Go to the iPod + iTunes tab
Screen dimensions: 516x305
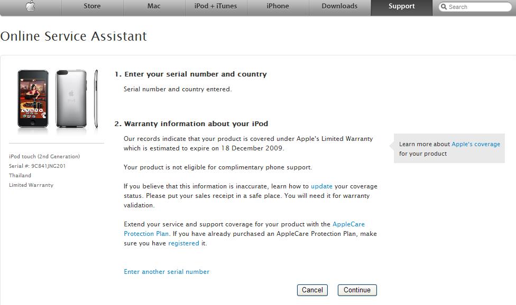pos(216,6)
